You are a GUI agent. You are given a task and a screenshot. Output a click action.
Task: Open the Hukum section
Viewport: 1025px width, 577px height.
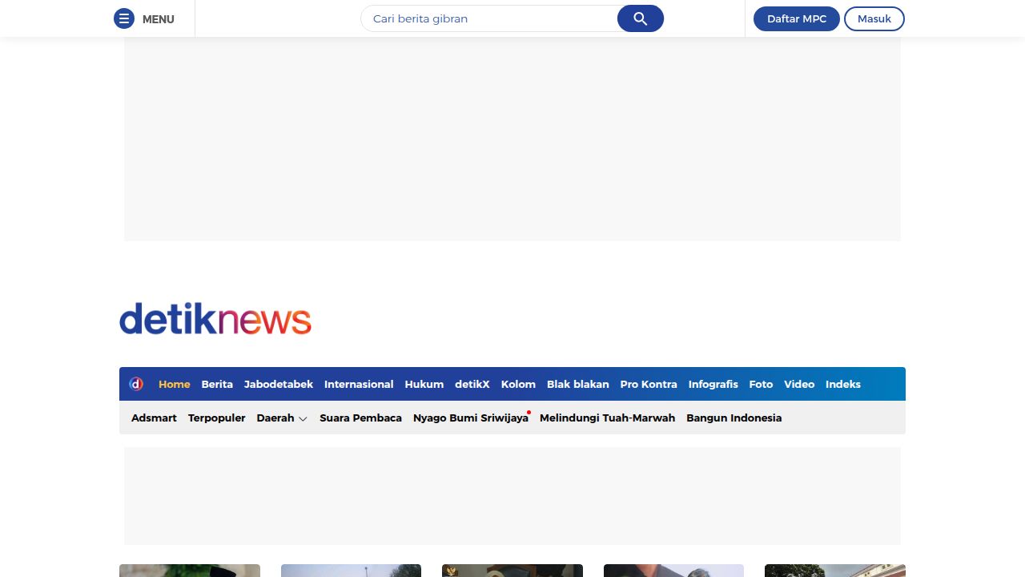click(424, 384)
